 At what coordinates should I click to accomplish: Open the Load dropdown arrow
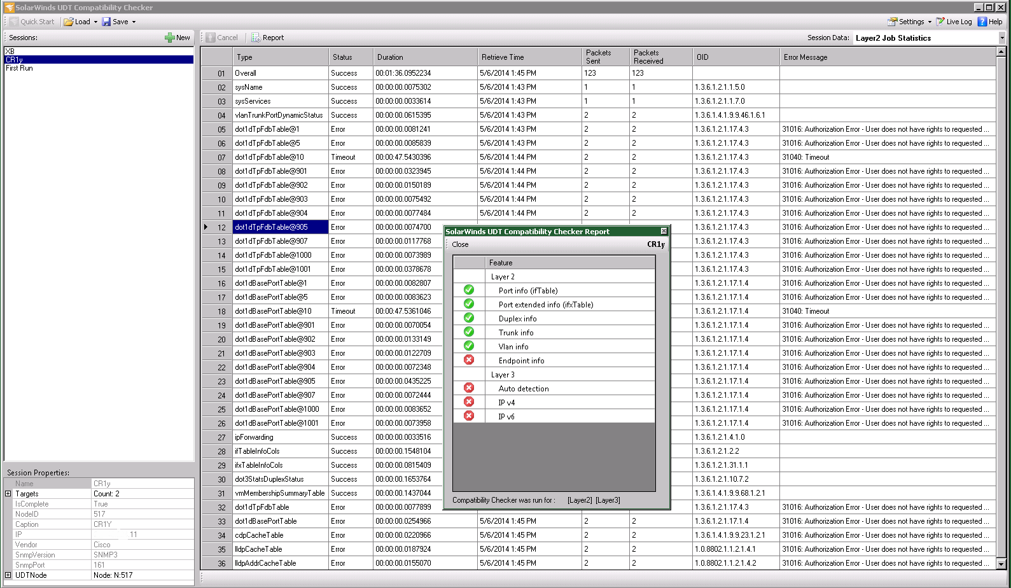tap(96, 22)
